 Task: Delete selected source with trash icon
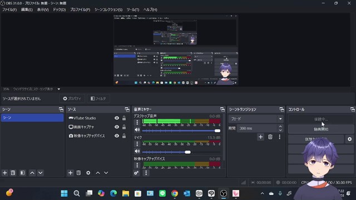tap(78, 173)
